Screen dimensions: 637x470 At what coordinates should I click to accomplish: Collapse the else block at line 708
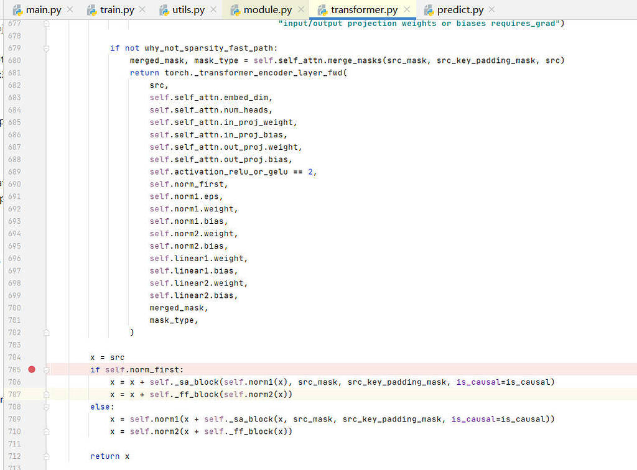pyautogui.click(x=47, y=407)
